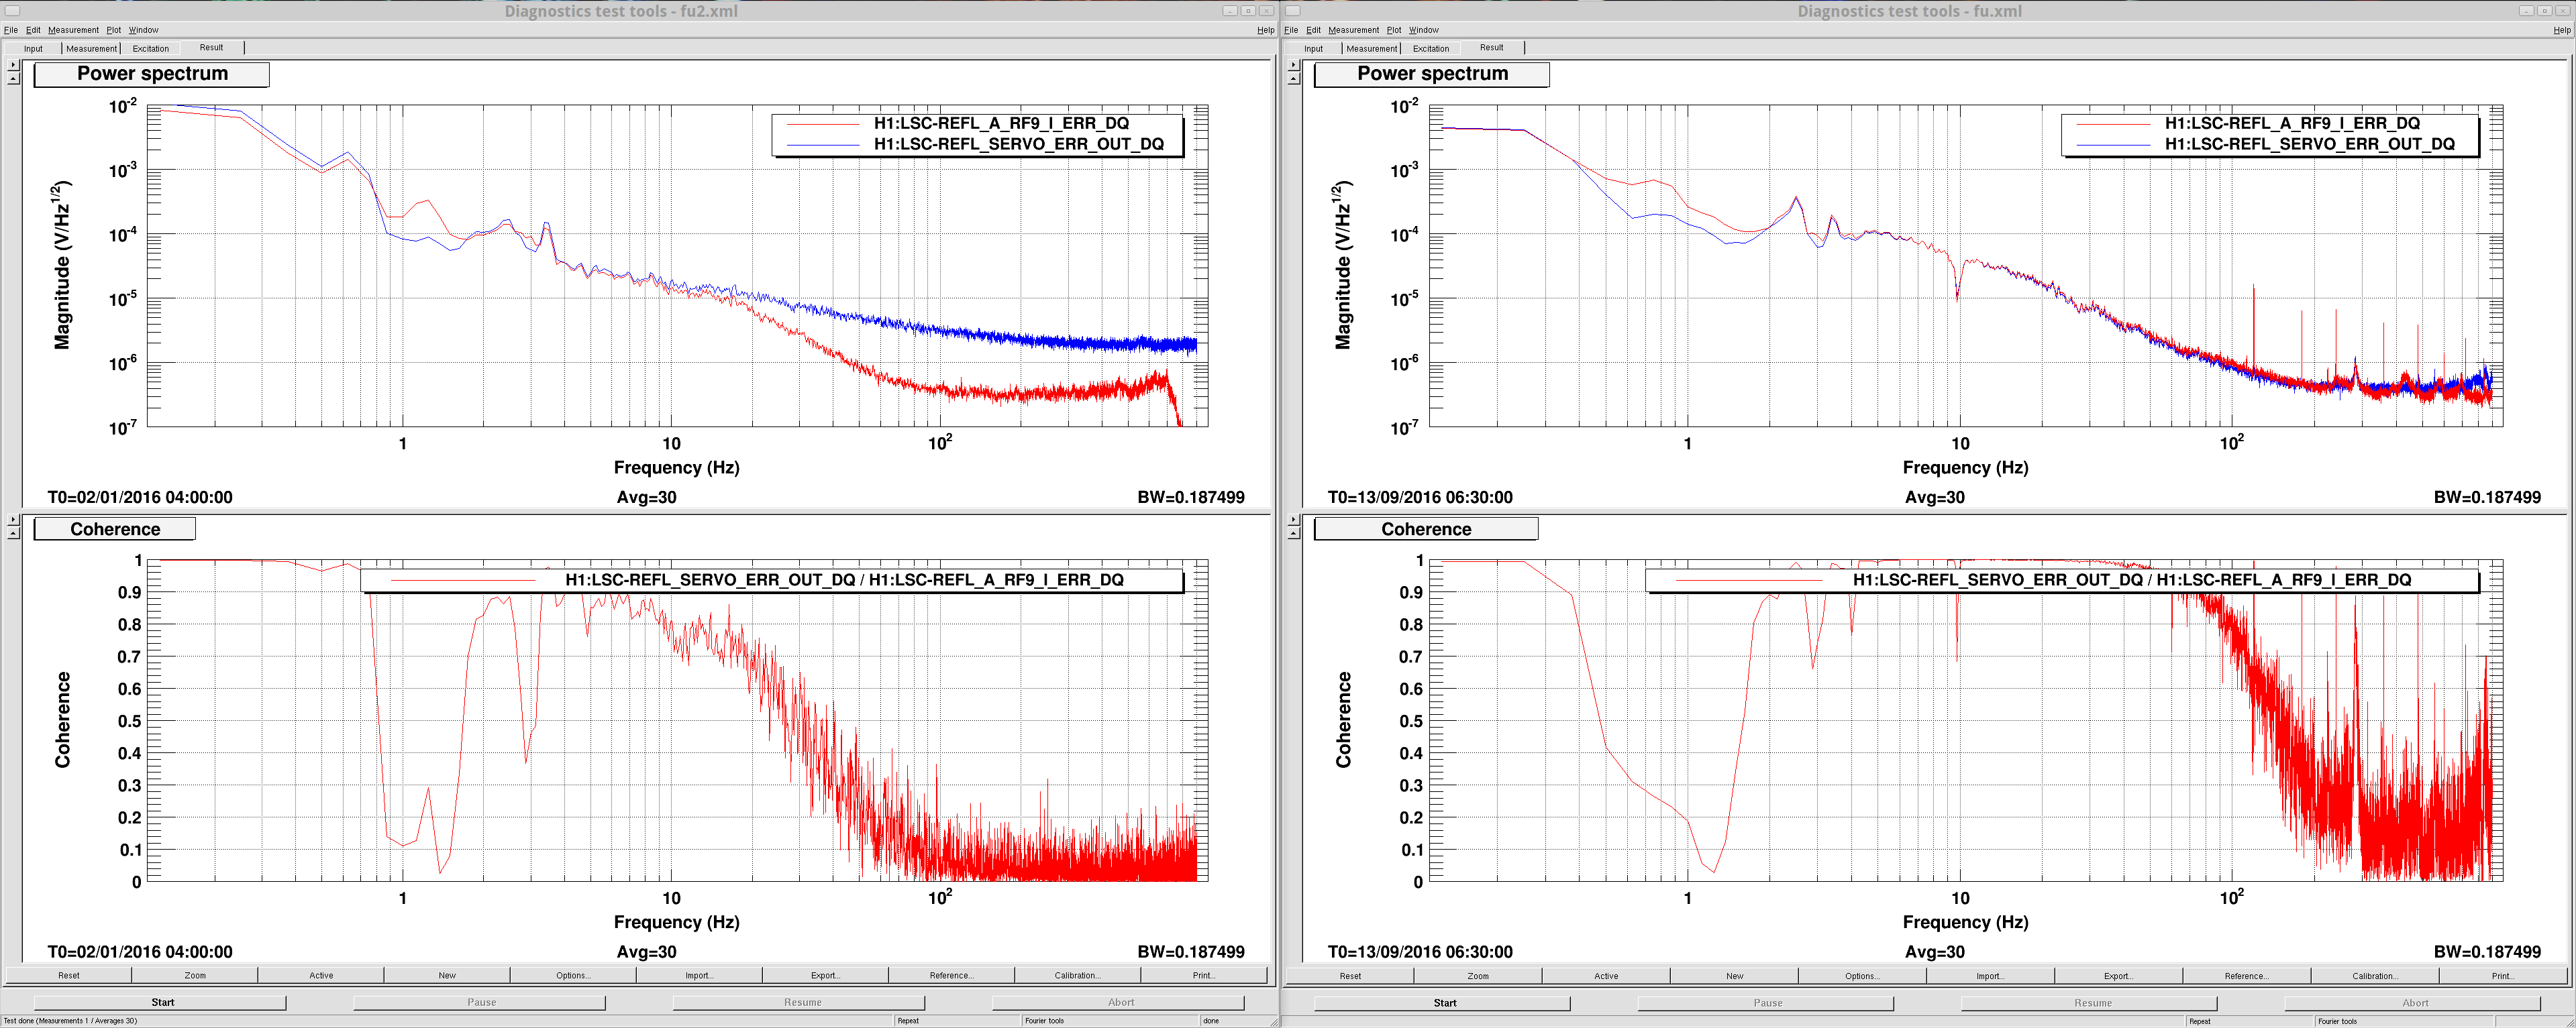
Task: Open Options... dialog in fu.xml window
Action: (x=1862, y=976)
